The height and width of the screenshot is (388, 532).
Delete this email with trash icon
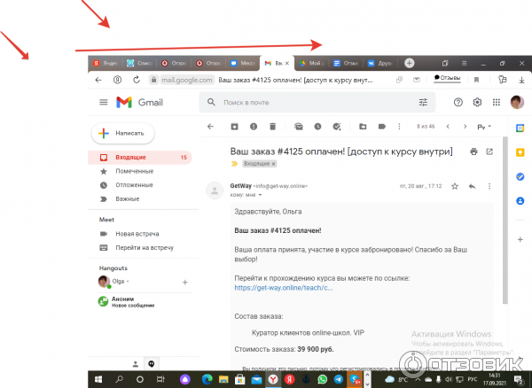[x=273, y=127]
